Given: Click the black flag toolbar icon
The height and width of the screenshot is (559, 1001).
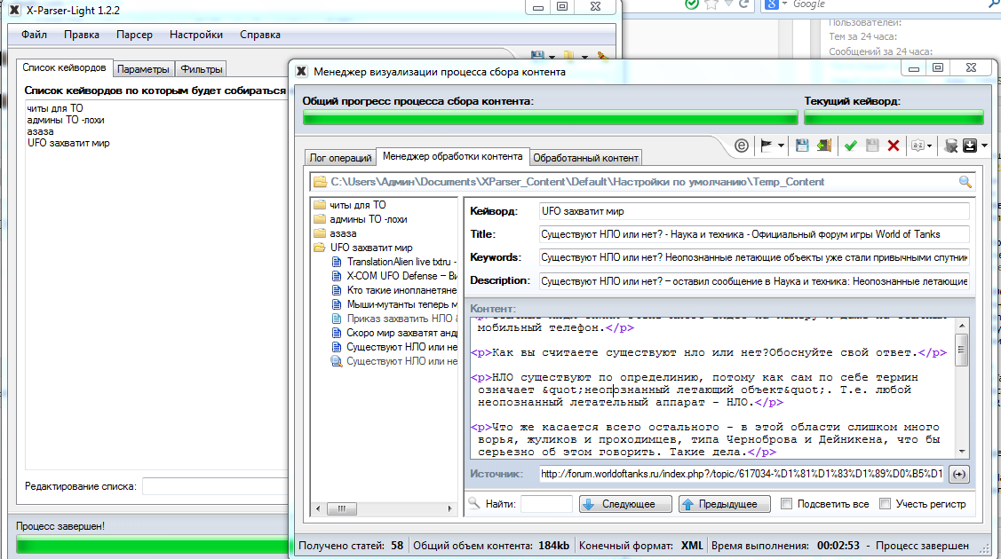Looking at the screenshot, I should [x=765, y=146].
